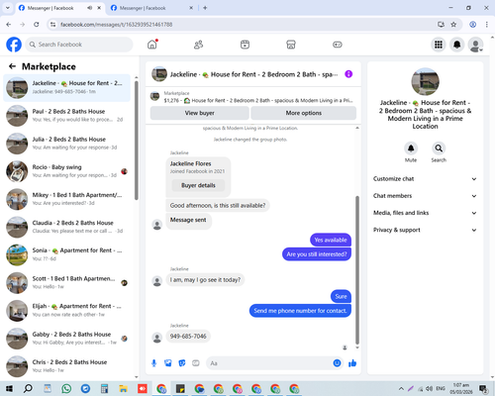The height and width of the screenshot is (396, 495).
Task: Click the chat thread vertical scrollbar
Action: pyautogui.click(x=357, y=270)
